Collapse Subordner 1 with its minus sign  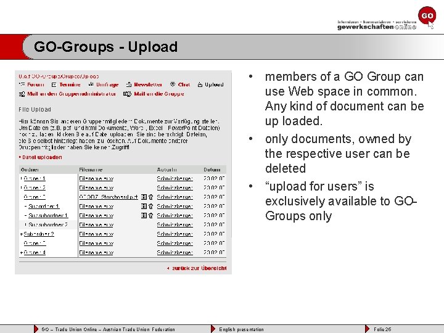tap(26, 206)
